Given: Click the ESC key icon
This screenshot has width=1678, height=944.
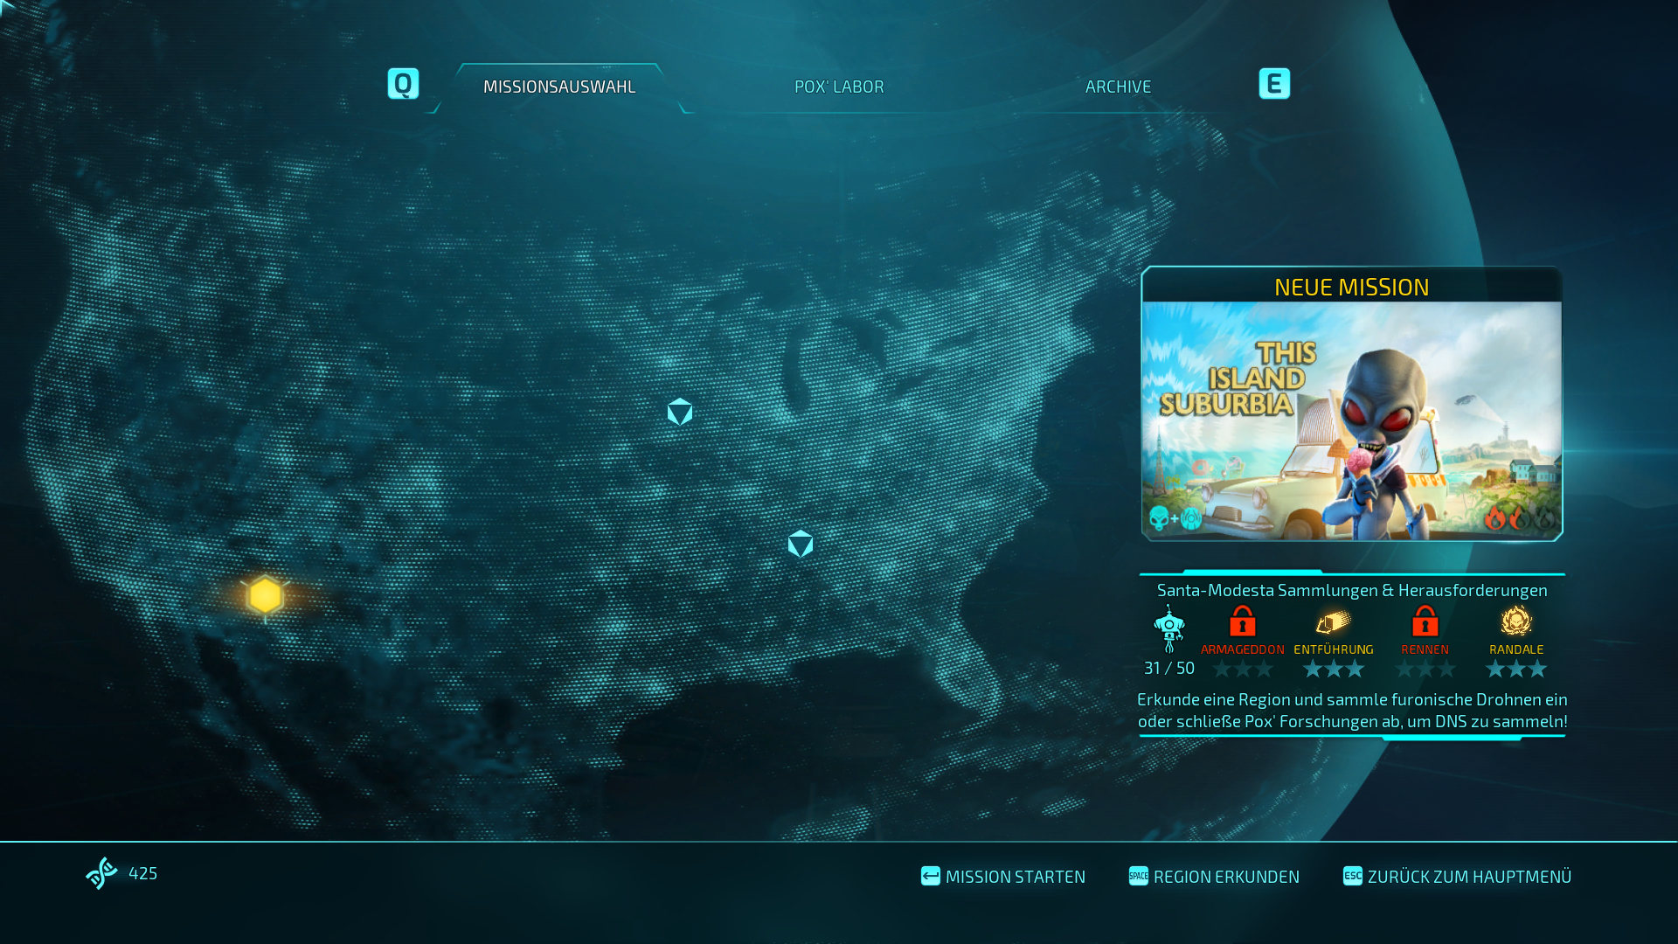Looking at the screenshot, I should [x=1353, y=876].
